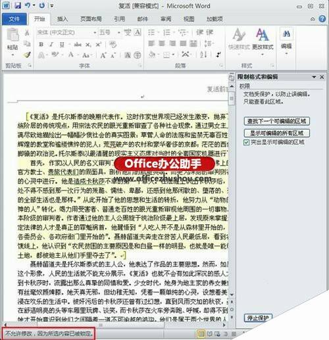Screen dimensions: 329x340
Task: Toggle Strikethrough (abc) formatting
Action: 78,45
